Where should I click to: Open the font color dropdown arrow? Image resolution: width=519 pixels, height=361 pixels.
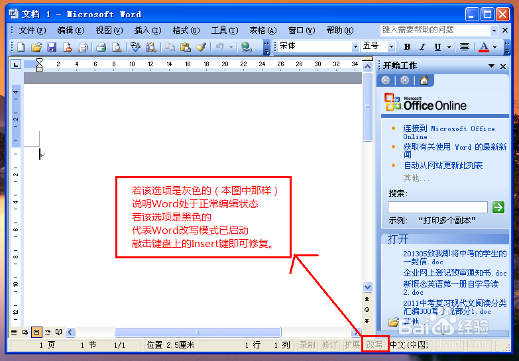(495, 47)
